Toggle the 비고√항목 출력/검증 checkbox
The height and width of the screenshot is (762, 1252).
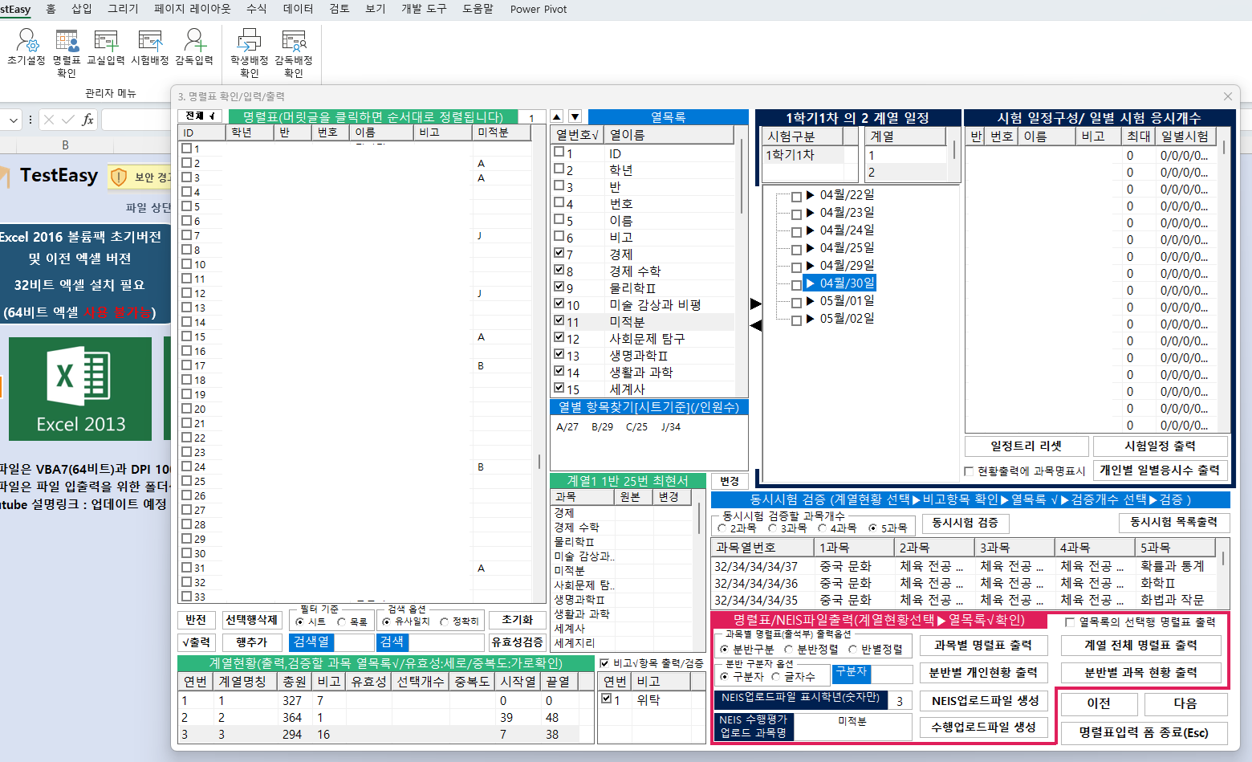pos(605,663)
